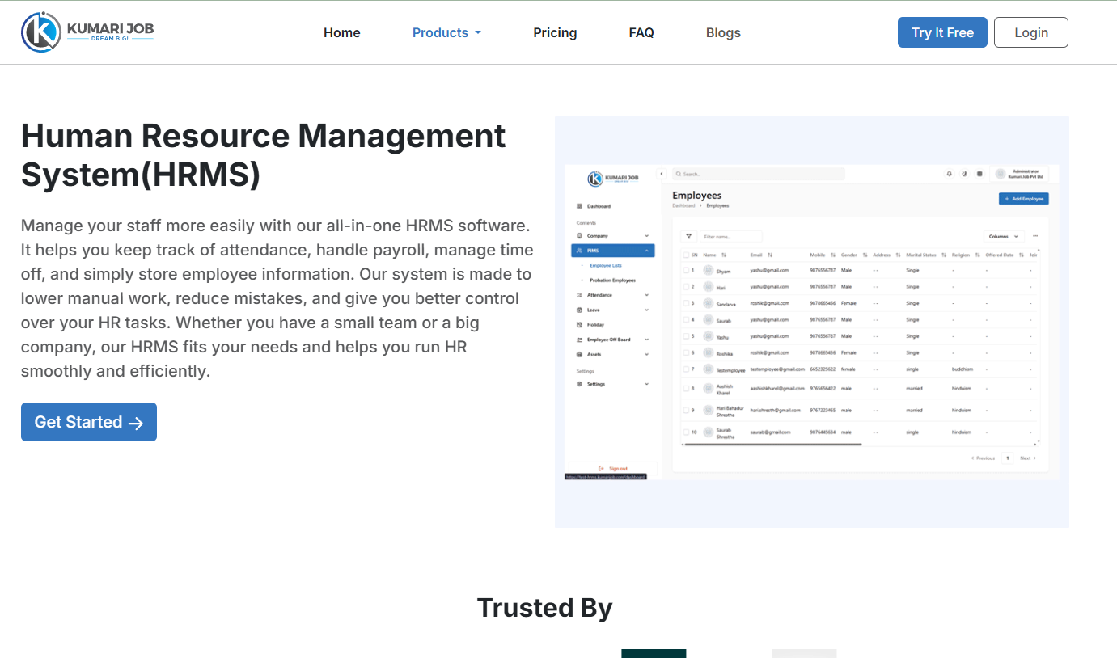Image resolution: width=1117 pixels, height=658 pixels.
Task: Click the Get Started button
Action: 89,422
